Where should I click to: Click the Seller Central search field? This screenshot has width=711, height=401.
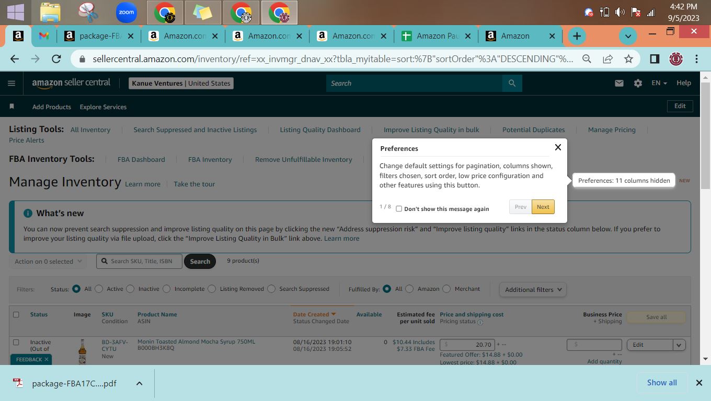(x=415, y=83)
